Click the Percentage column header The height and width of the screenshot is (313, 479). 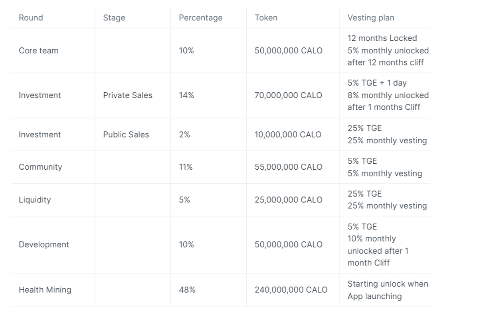(x=200, y=18)
